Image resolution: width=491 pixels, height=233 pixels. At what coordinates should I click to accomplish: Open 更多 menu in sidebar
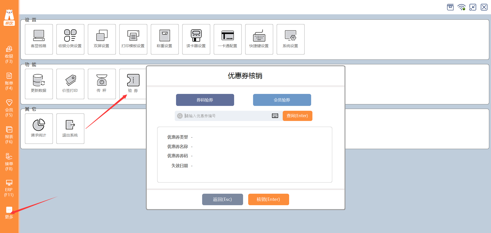(x=9, y=213)
